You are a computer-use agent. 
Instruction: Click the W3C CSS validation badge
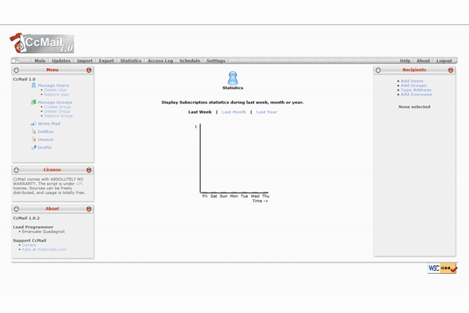pos(442,268)
